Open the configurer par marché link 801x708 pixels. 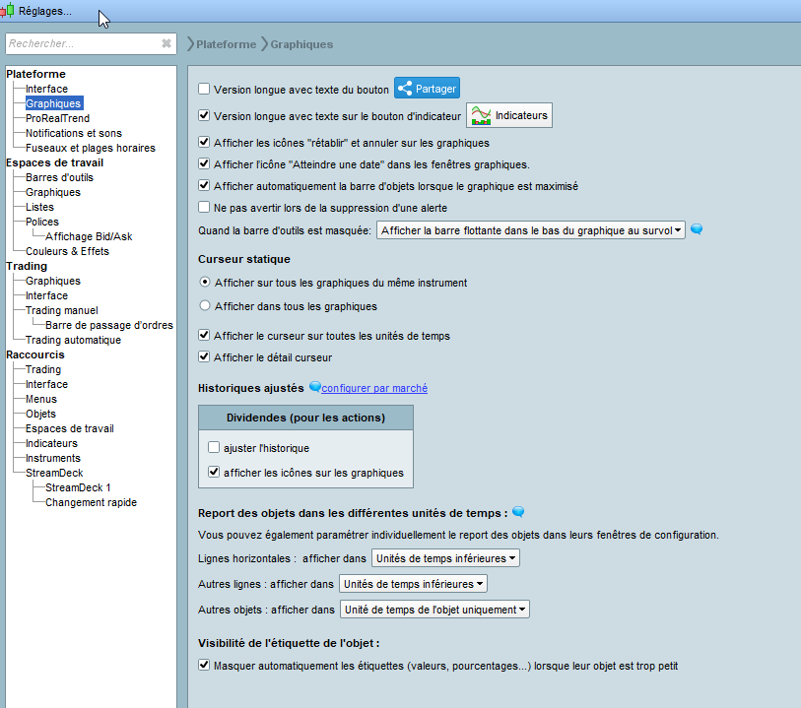(374, 388)
